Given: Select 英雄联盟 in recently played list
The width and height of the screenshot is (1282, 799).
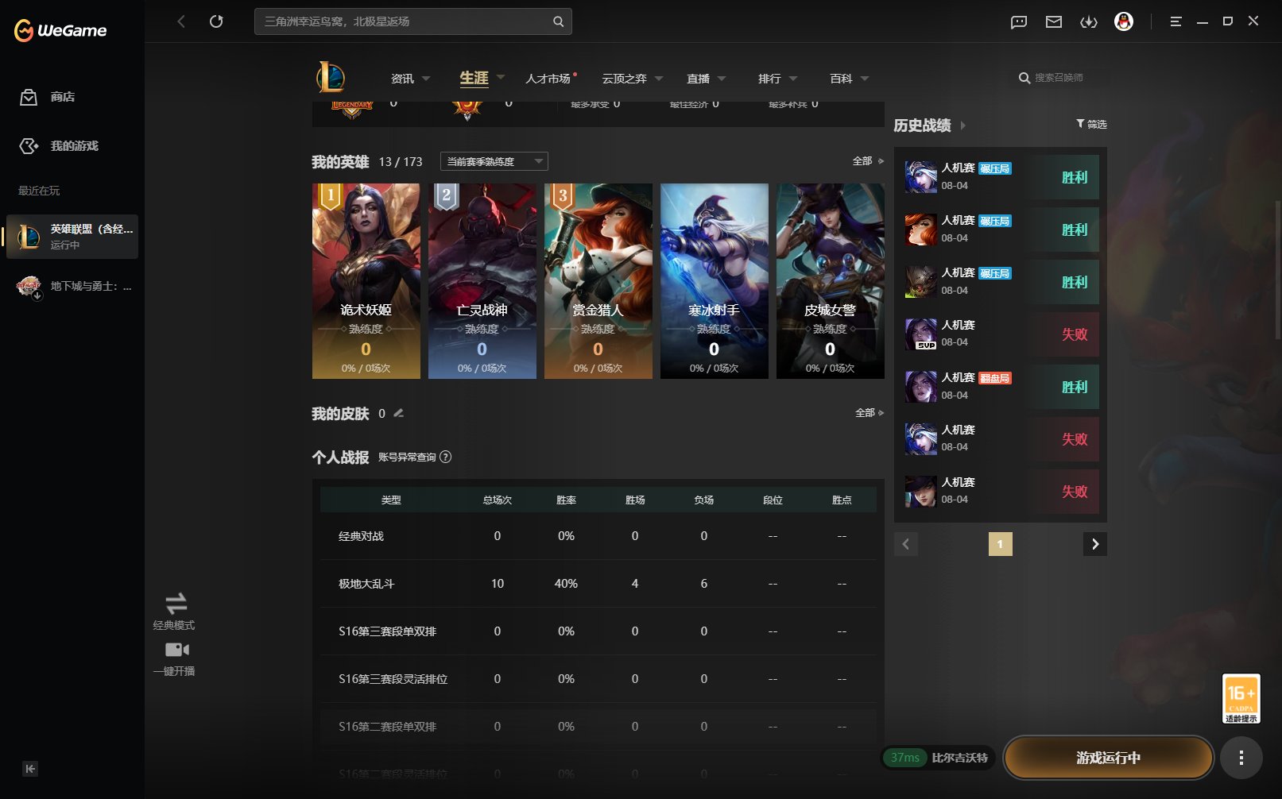Looking at the screenshot, I should (x=72, y=237).
